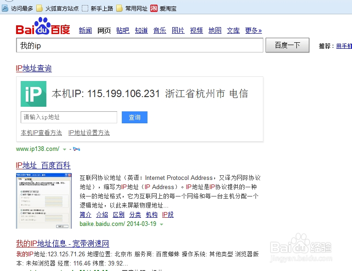Click the 百度一下 search button

[x=287, y=45]
